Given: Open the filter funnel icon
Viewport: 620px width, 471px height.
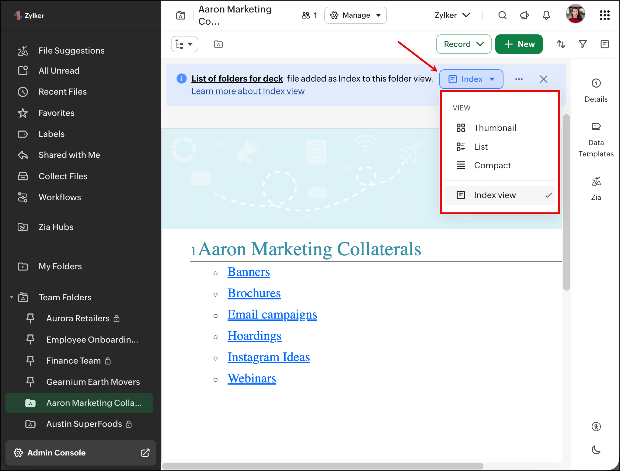Looking at the screenshot, I should click(583, 44).
